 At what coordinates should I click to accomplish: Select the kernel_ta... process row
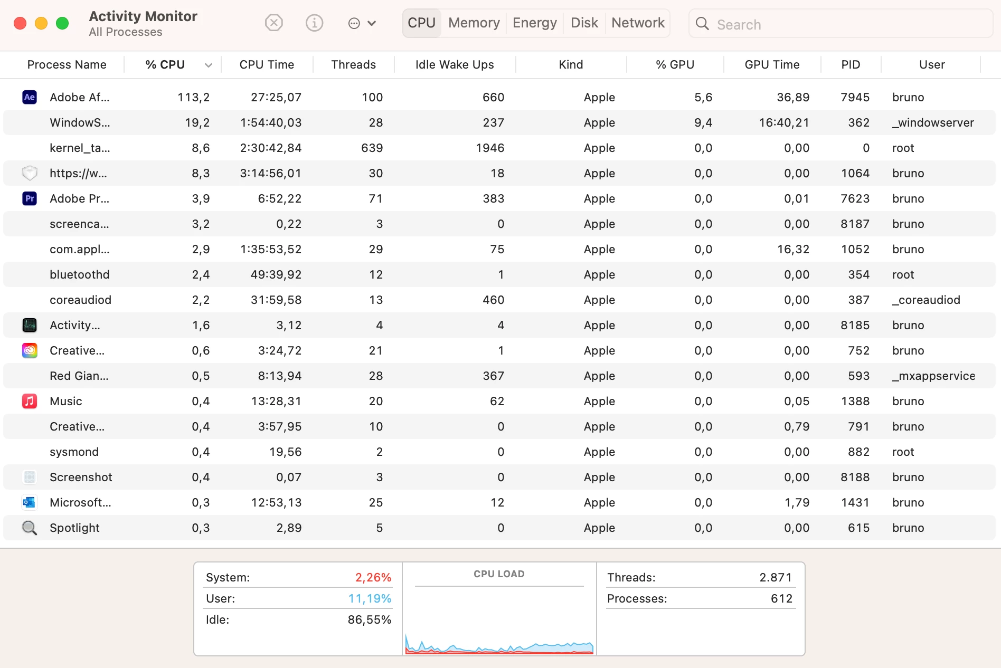click(x=499, y=148)
